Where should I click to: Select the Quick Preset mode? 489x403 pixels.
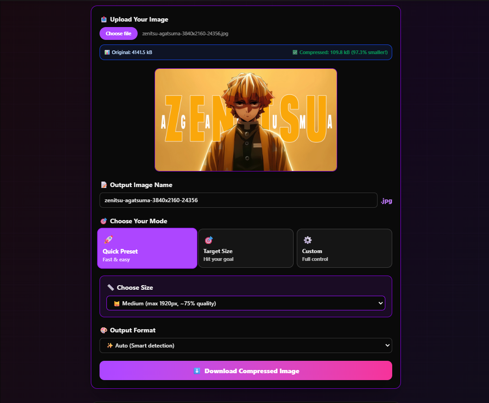pos(147,248)
